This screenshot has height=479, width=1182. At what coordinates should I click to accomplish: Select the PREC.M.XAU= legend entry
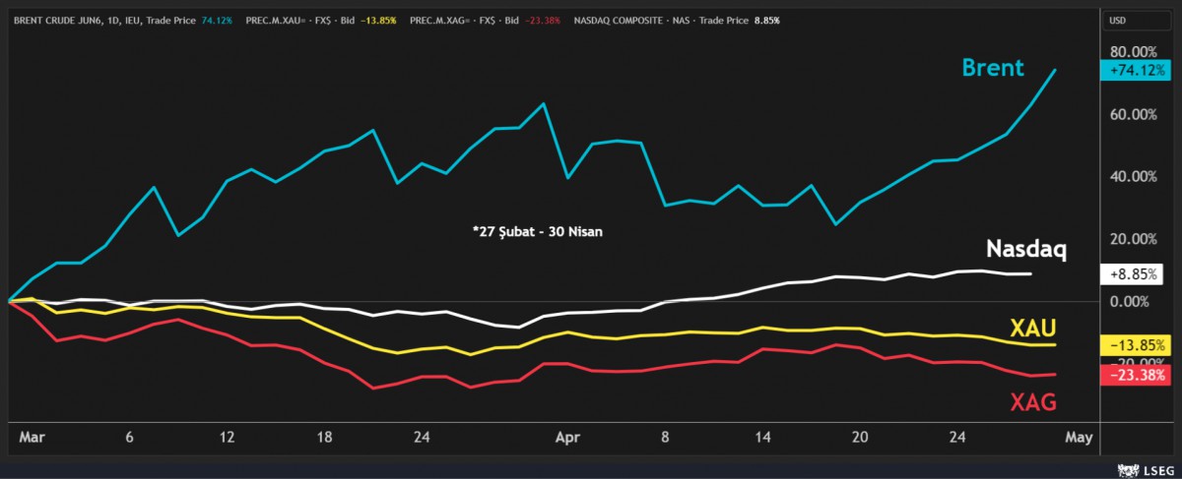click(x=291, y=19)
